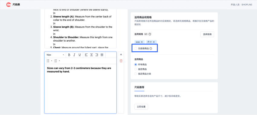The height and width of the screenshot is (115, 257).
Task: Remove the size spec tag
Action: tap(142, 42)
